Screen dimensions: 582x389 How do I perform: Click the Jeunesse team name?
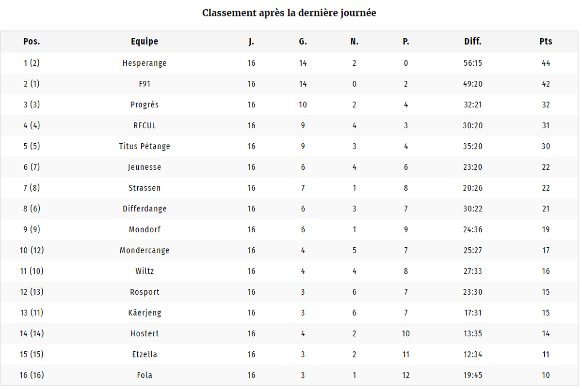145,167
